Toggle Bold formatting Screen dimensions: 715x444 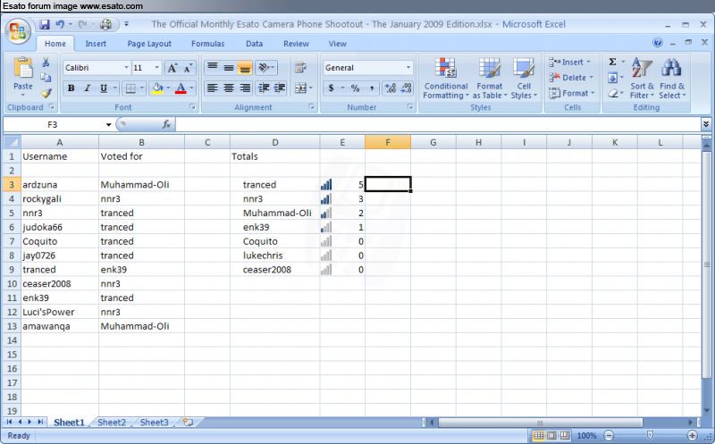71,88
